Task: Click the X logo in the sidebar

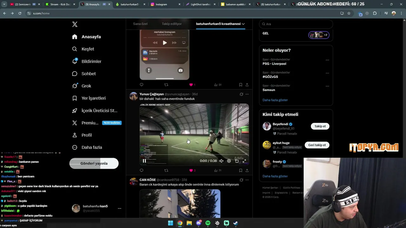Action: click(x=75, y=24)
